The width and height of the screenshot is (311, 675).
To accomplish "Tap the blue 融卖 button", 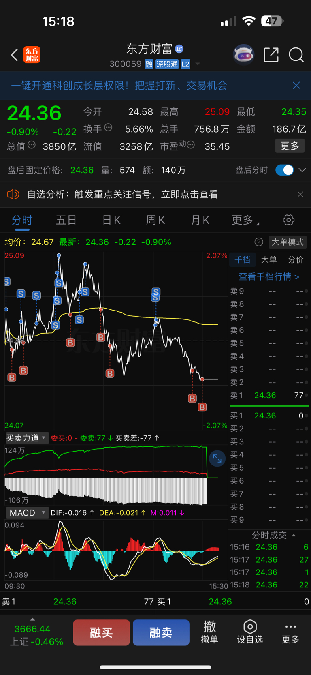I will tap(161, 632).
